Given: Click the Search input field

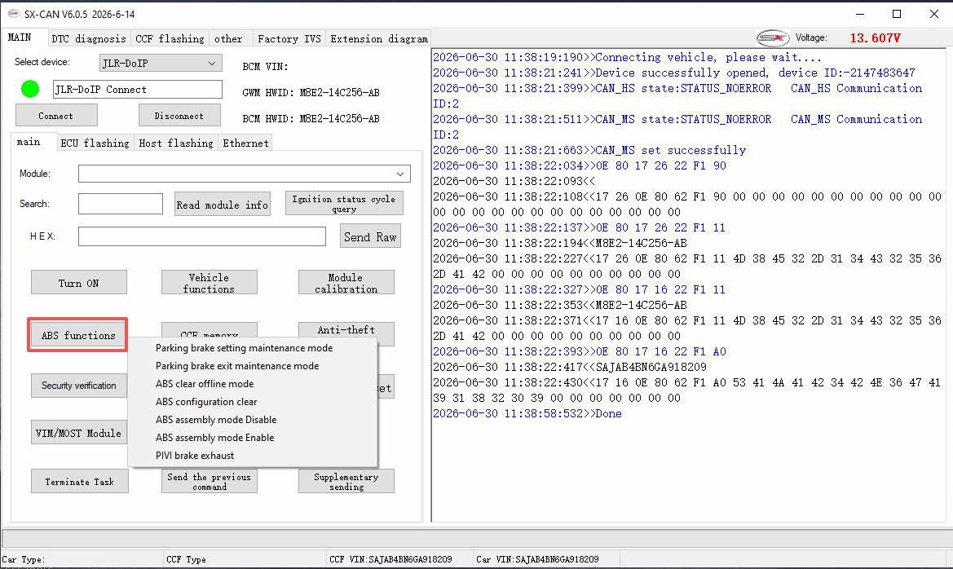Looking at the screenshot, I should click(x=121, y=204).
